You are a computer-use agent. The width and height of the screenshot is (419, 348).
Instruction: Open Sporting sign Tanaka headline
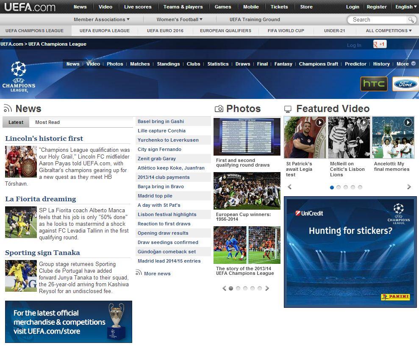[x=42, y=252]
